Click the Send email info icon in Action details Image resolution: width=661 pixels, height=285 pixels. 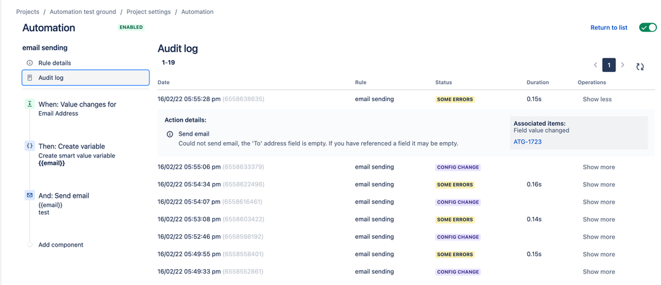(x=170, y=134)
